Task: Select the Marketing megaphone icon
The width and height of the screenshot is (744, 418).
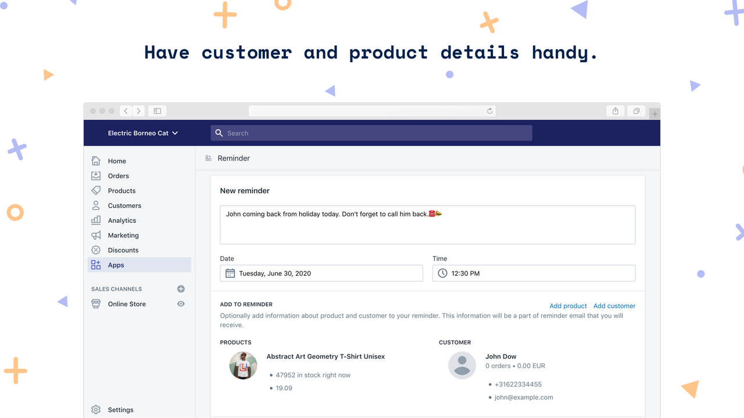Action: 95,235
